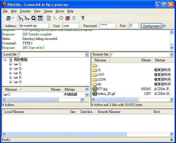
Task: Click the status indicator icon in status bar
Action: (x=172, y=140)
